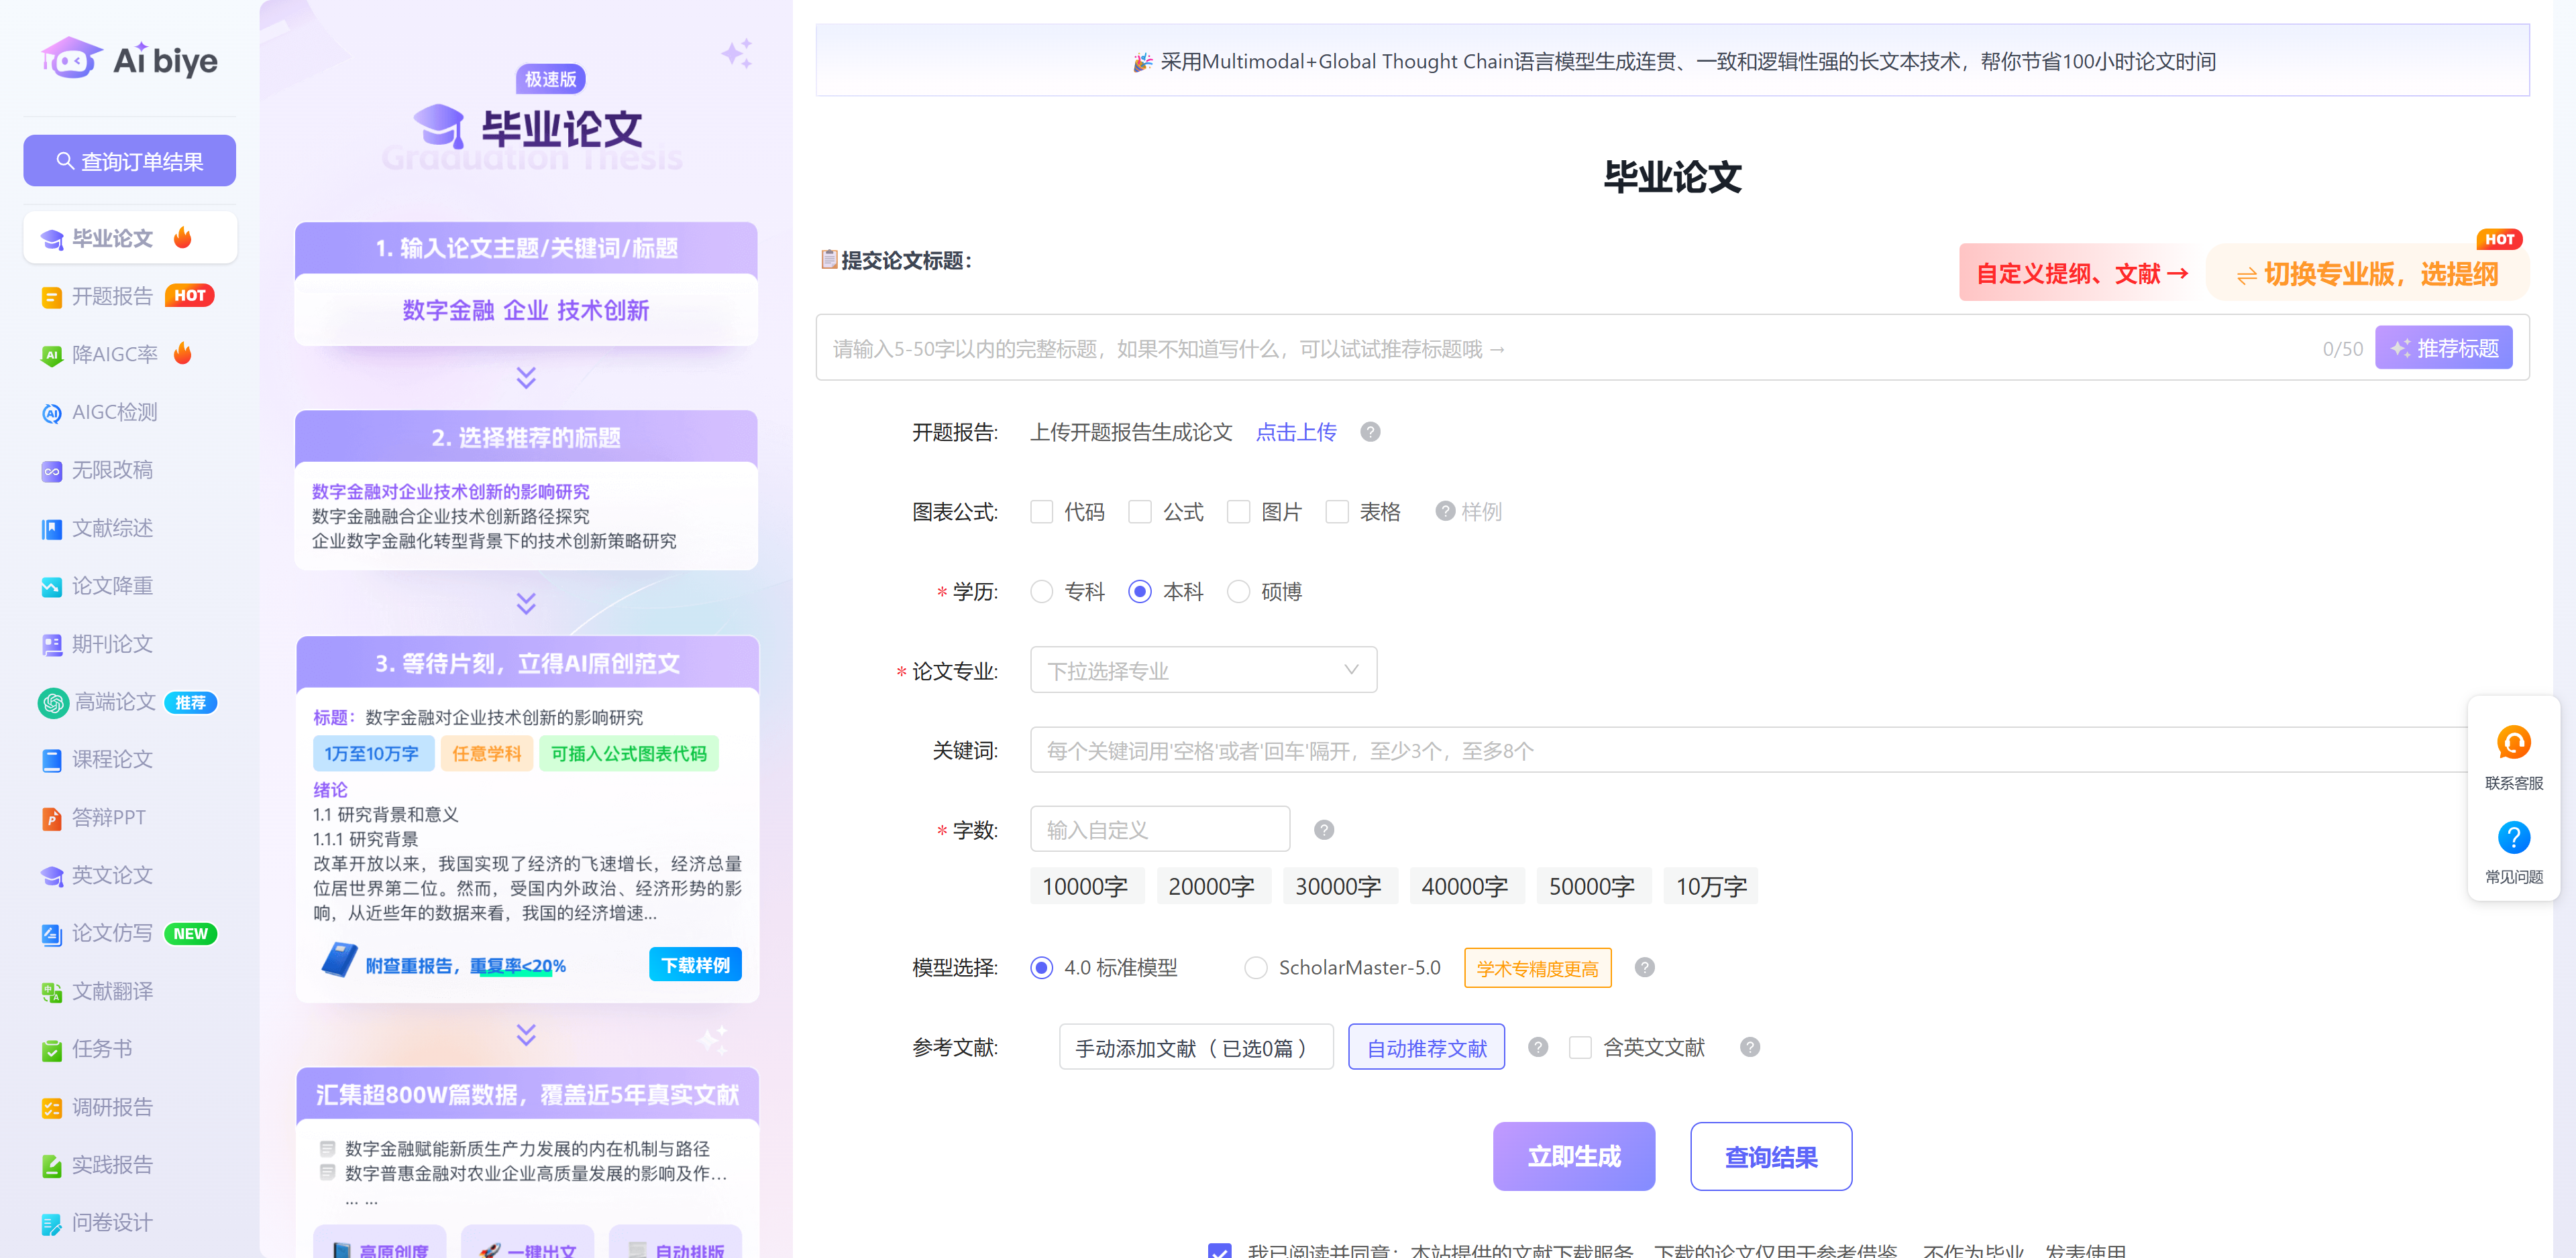Open the 开题报告 sidebar menu item
This screenshot has height=1258, width=2576.
[x=112, y=297]
